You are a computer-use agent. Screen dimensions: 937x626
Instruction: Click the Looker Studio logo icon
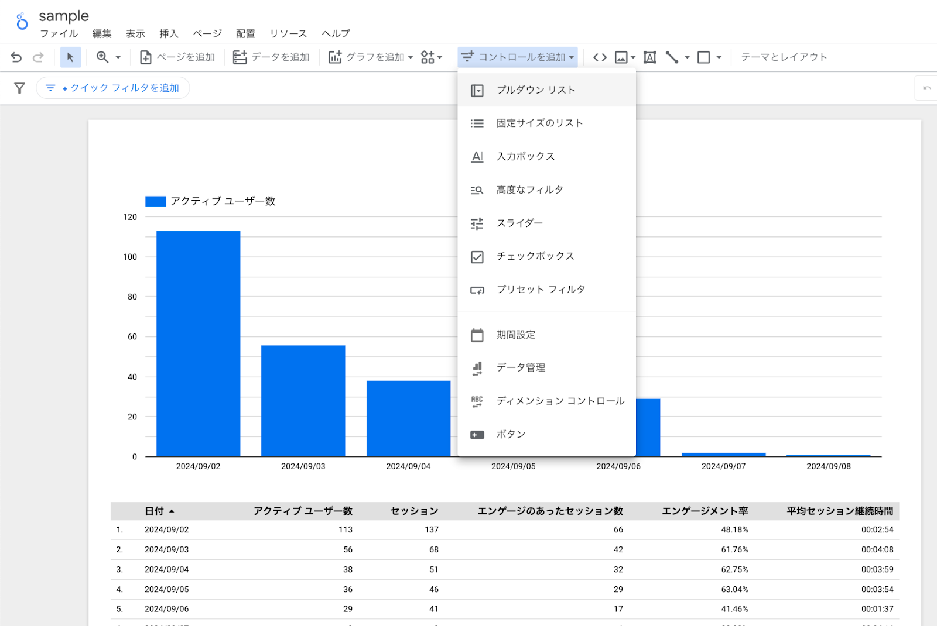coord(22,22)
